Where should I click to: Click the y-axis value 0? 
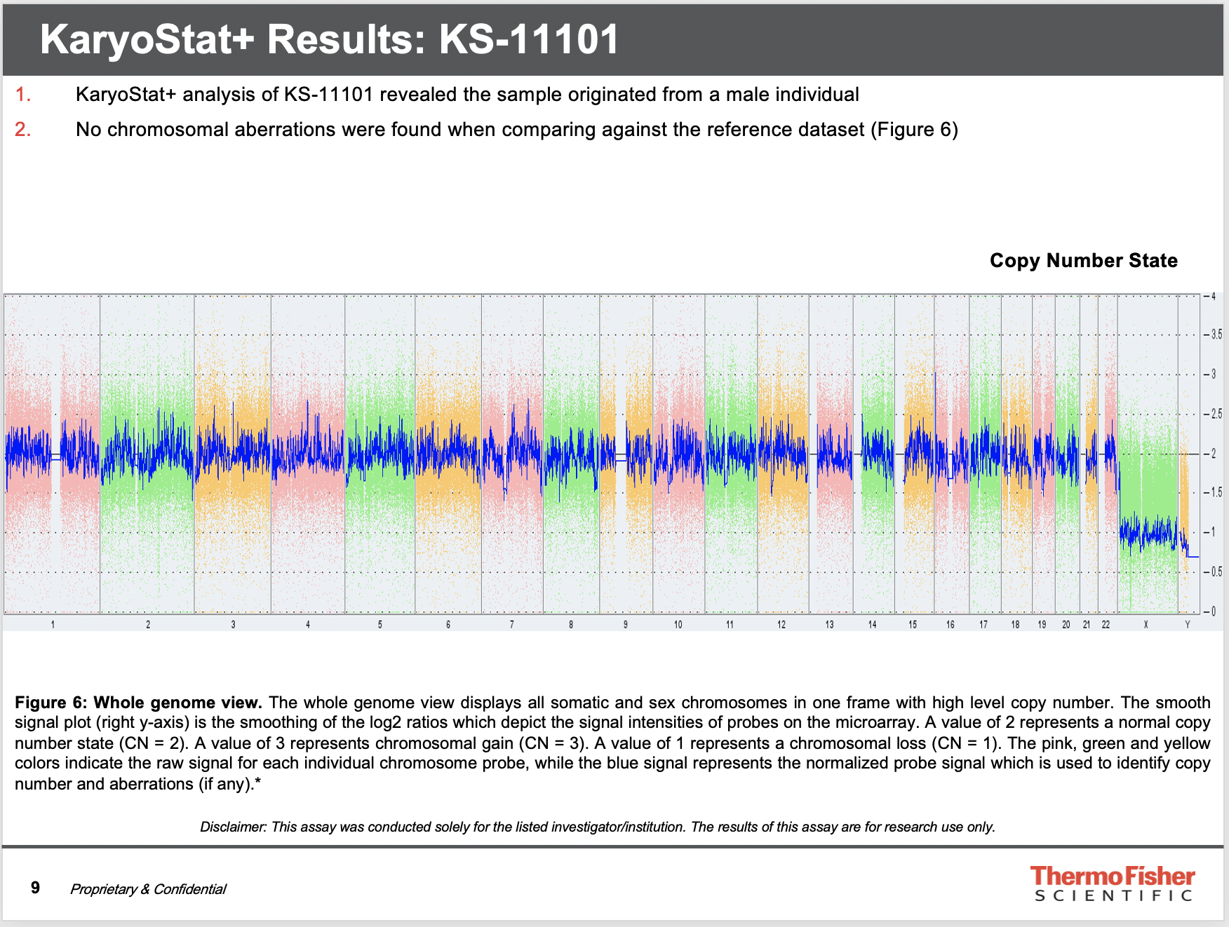coord(1214,611)
